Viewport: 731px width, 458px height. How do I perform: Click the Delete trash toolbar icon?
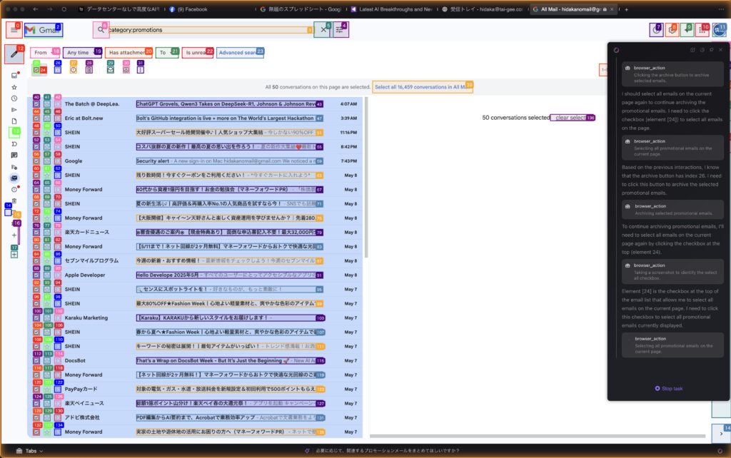[x=89, y=70]
